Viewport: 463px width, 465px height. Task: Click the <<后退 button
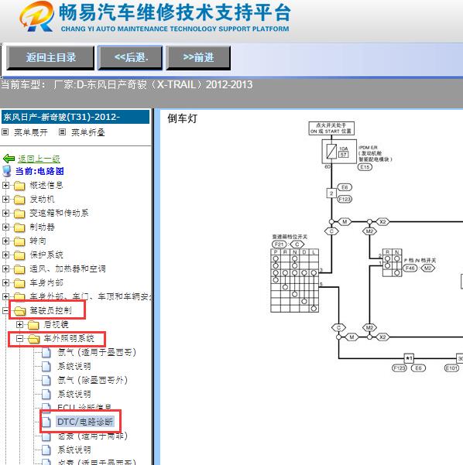point(130,58)
